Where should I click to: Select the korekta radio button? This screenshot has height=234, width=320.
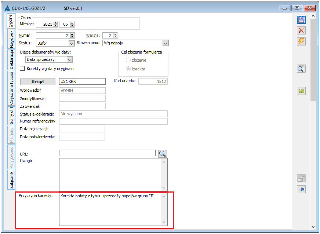pos(128,69)
